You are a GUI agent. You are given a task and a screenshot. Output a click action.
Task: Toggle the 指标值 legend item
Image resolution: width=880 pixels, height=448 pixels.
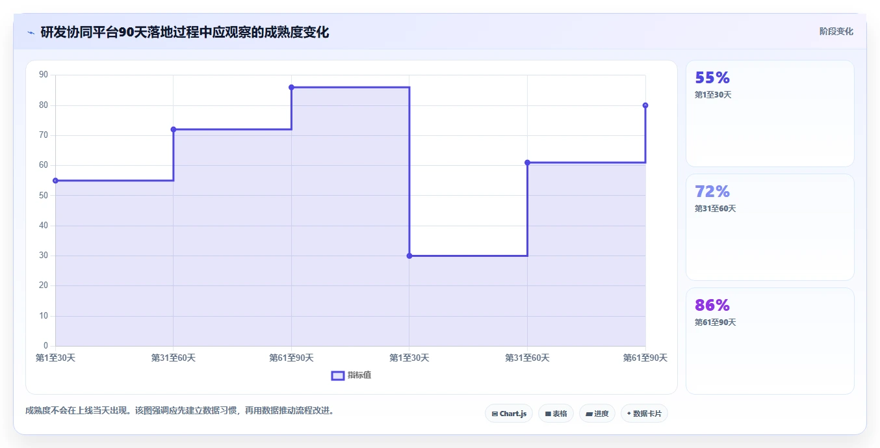(351, 375)
